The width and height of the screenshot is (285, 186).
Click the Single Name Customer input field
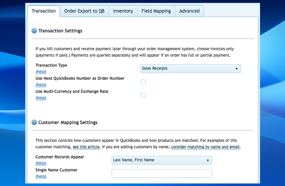click(x=162, y=173)
